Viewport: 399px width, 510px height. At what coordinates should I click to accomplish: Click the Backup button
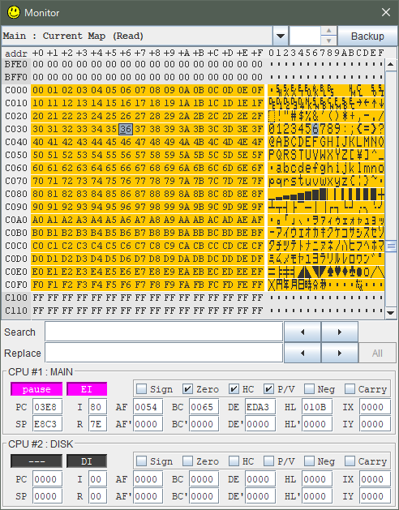point(367,36)
